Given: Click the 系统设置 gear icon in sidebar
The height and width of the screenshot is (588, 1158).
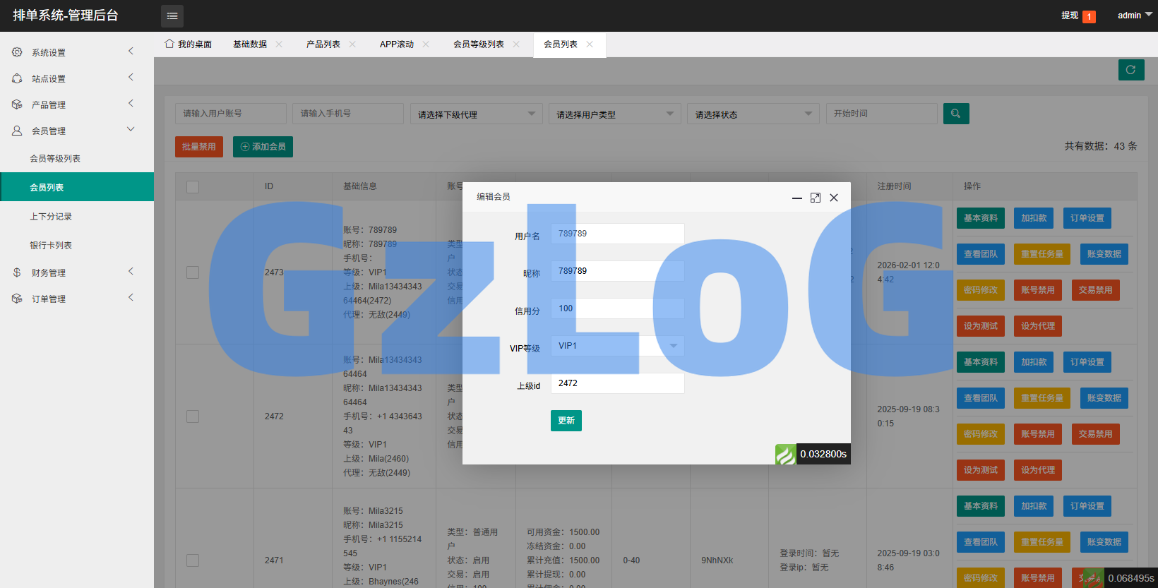Looking at the screenshot, I should tap(17, 52).
